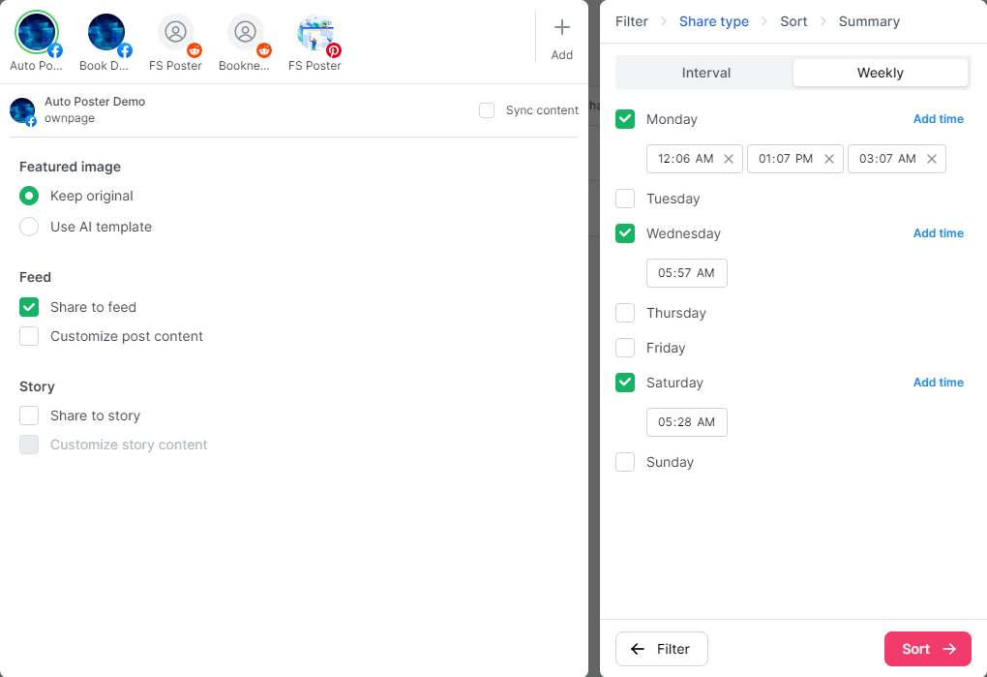Open the Summary breadcrumb step
Viewport: 987px width, 677px height.
[869, 21]
